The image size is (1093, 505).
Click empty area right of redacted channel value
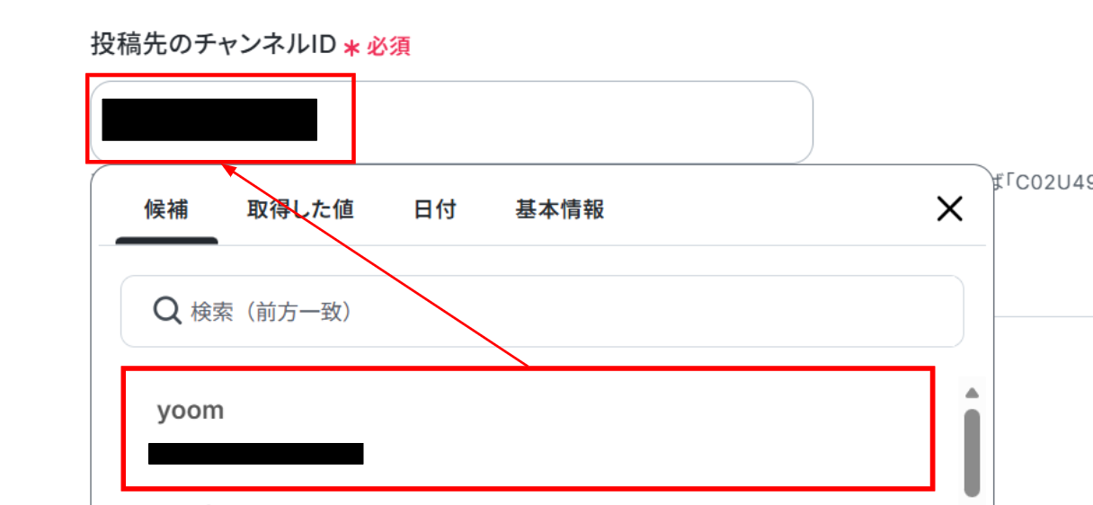pos(566,121)
